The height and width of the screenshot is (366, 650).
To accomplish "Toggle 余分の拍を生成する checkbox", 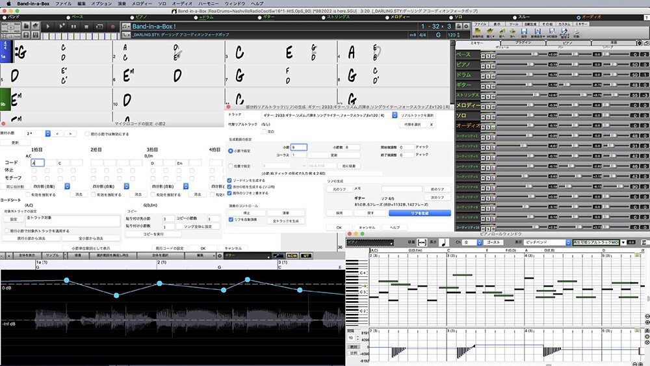I will pyautogui.click(x=229, y=187).
